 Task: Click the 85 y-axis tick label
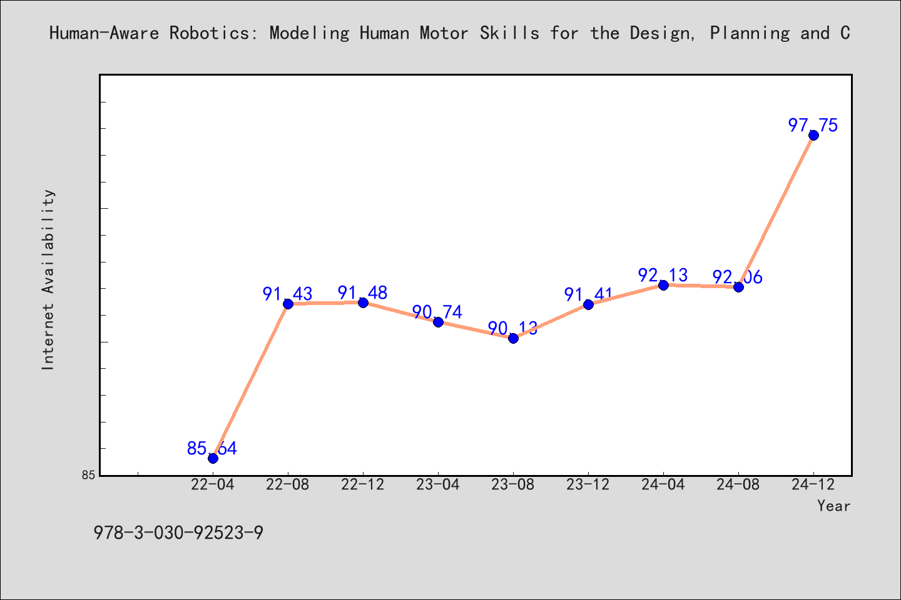pos(88,475)
